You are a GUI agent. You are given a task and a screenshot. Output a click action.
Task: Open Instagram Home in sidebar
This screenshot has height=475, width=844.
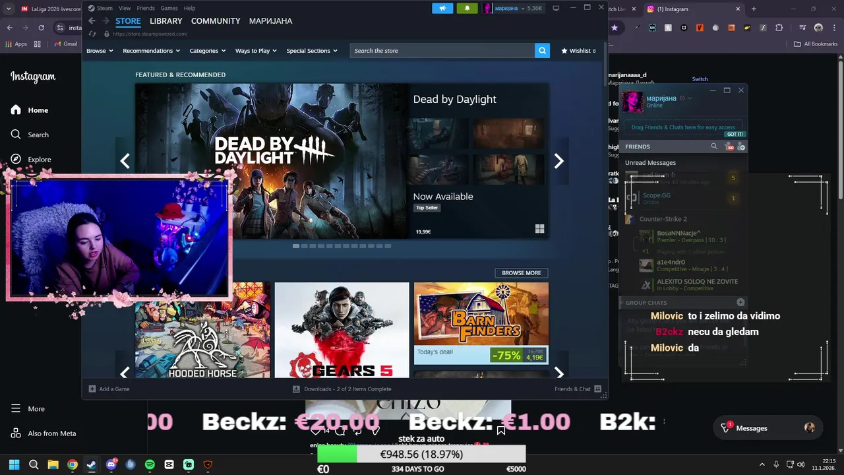[x=30, y=110]
